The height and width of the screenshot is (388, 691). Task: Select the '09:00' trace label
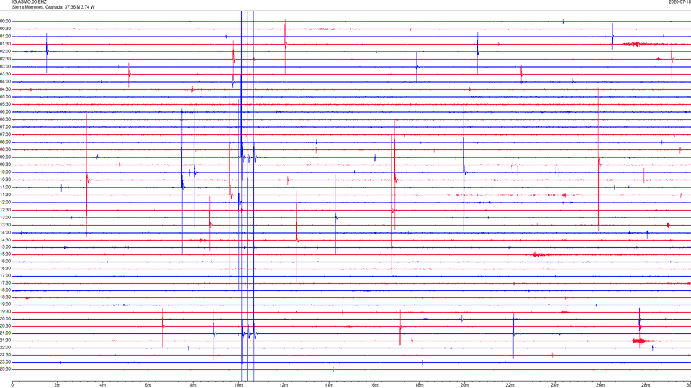pyautogui.click(x=6, y=157)
